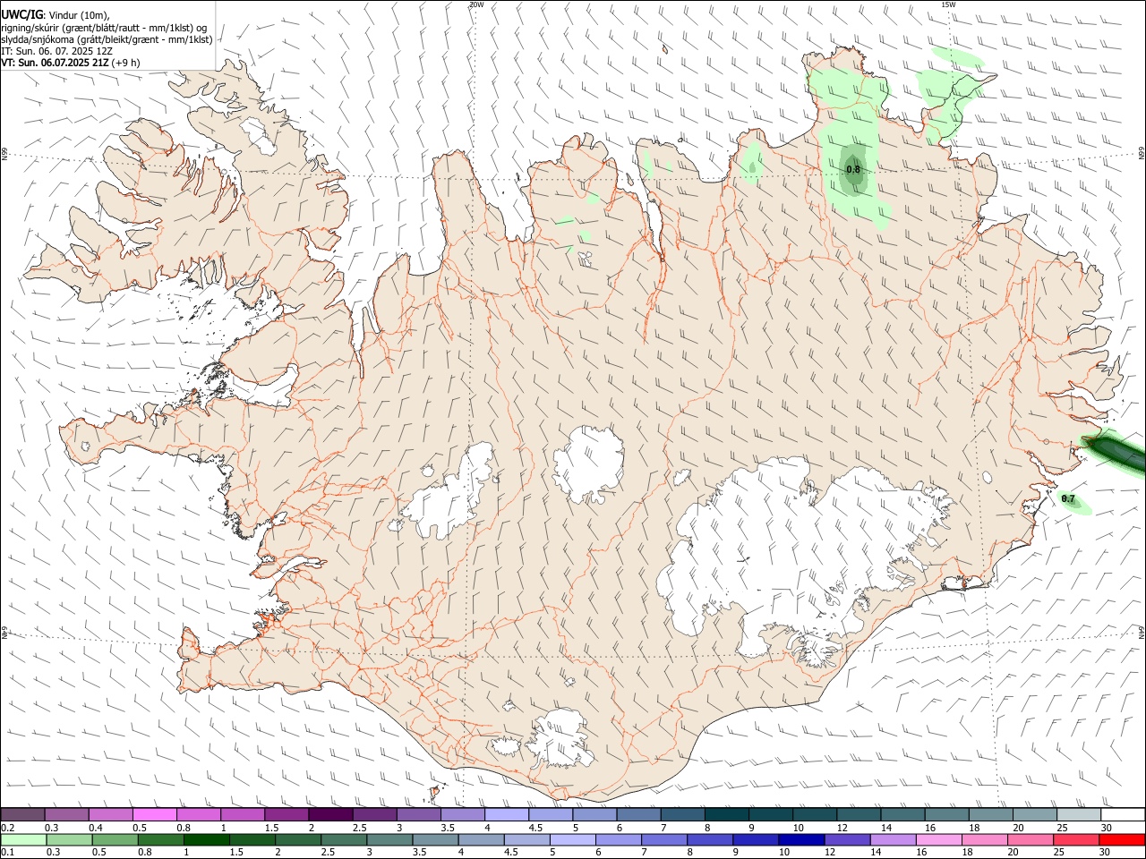The image size is (1146, 859).
Task: Click the 'rigning/skúrir' legend description line
Action: (104, 28)
